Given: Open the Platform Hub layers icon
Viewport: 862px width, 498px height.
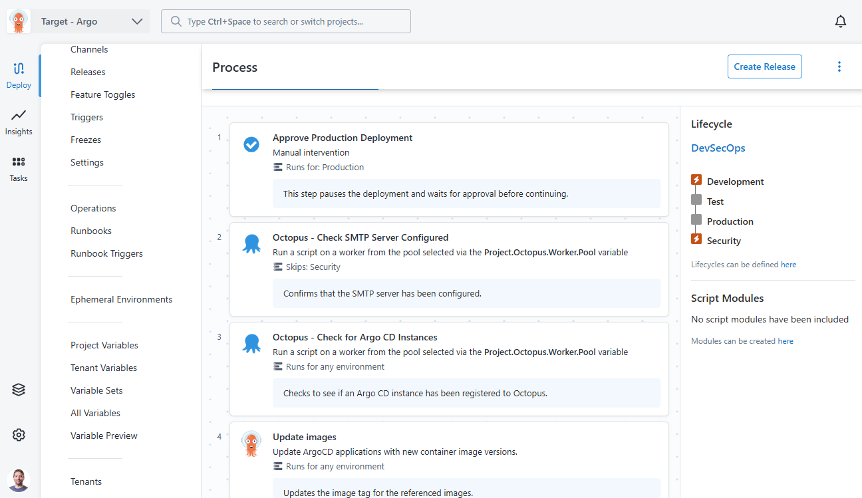Looking at the screenshot, I should [19, 390].
